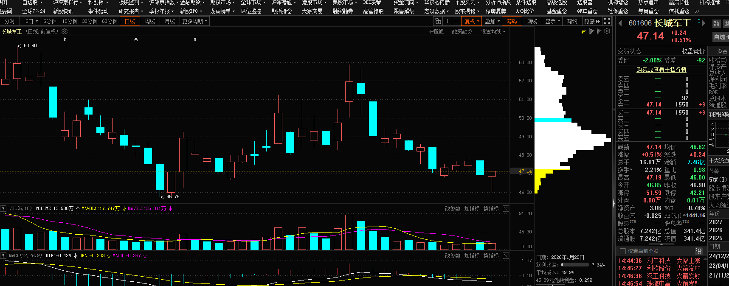The width and height of the screenshot is (729, 286).
Task: Click the T marker next to stock name
Action: tap(699, 21)
